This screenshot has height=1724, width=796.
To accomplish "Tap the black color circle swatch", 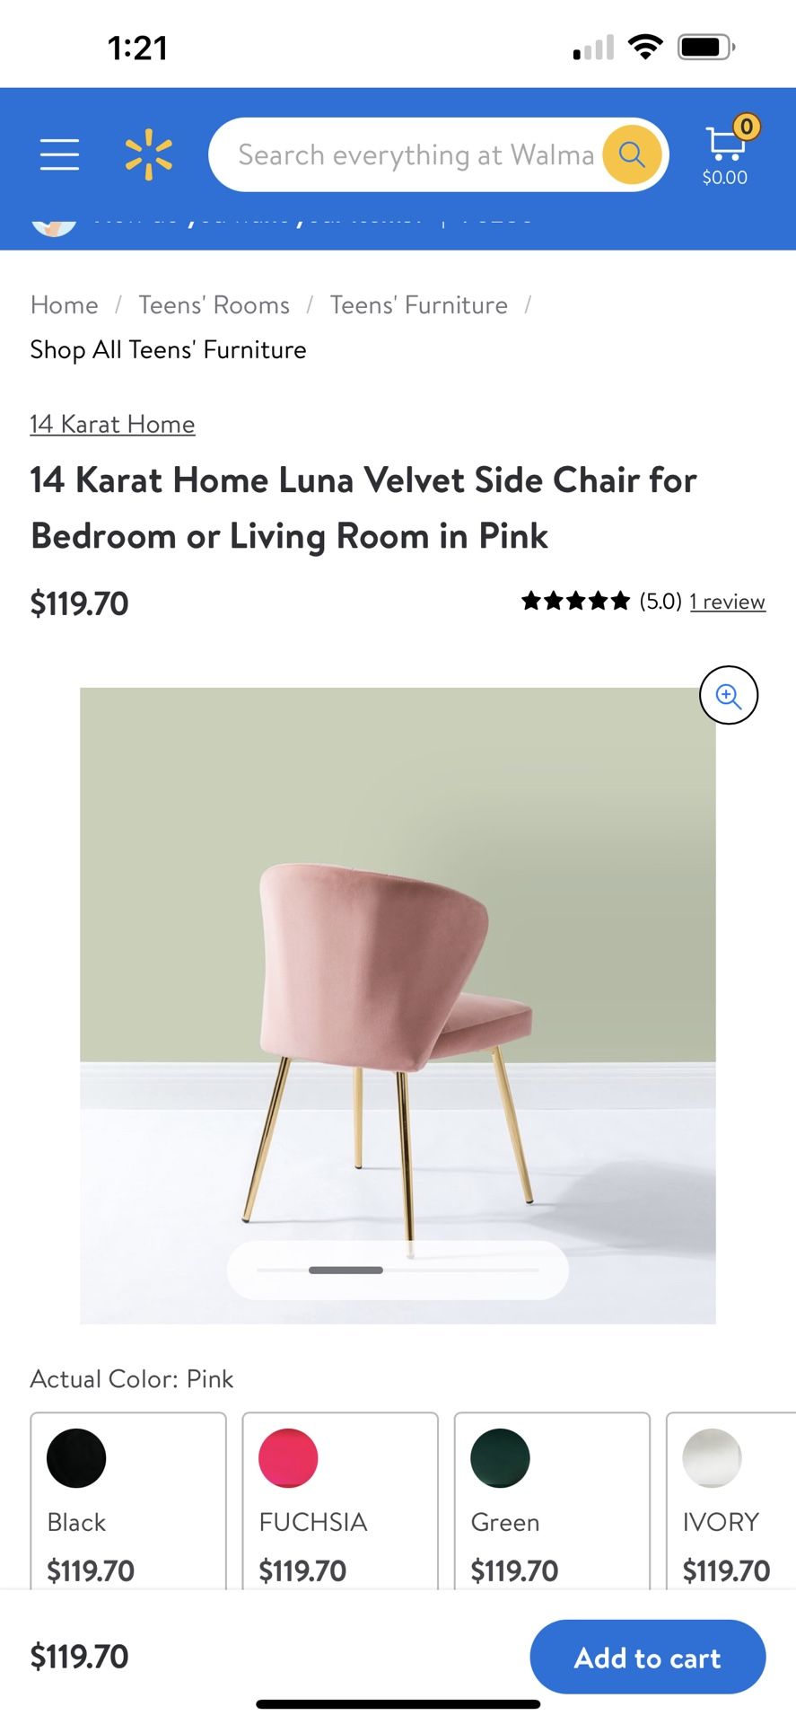I will (76, 1458).
